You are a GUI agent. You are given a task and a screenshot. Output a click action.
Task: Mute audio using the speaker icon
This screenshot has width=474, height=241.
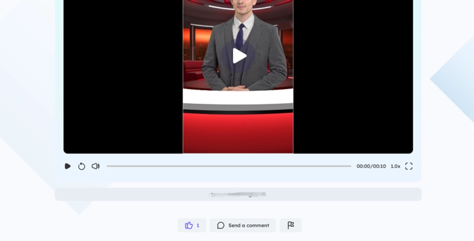click(95, 167)
